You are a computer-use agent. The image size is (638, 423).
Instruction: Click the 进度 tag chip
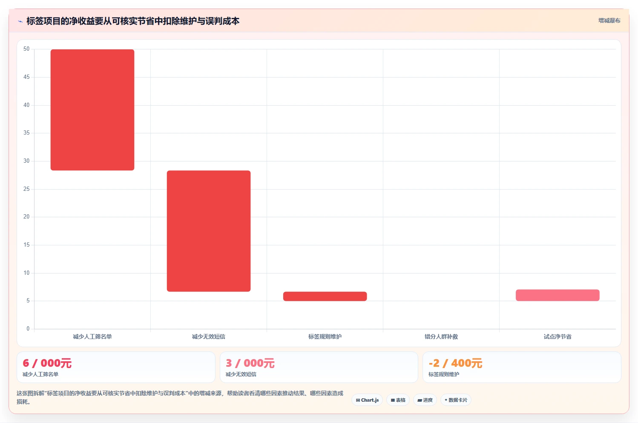(x=425, y=400)
